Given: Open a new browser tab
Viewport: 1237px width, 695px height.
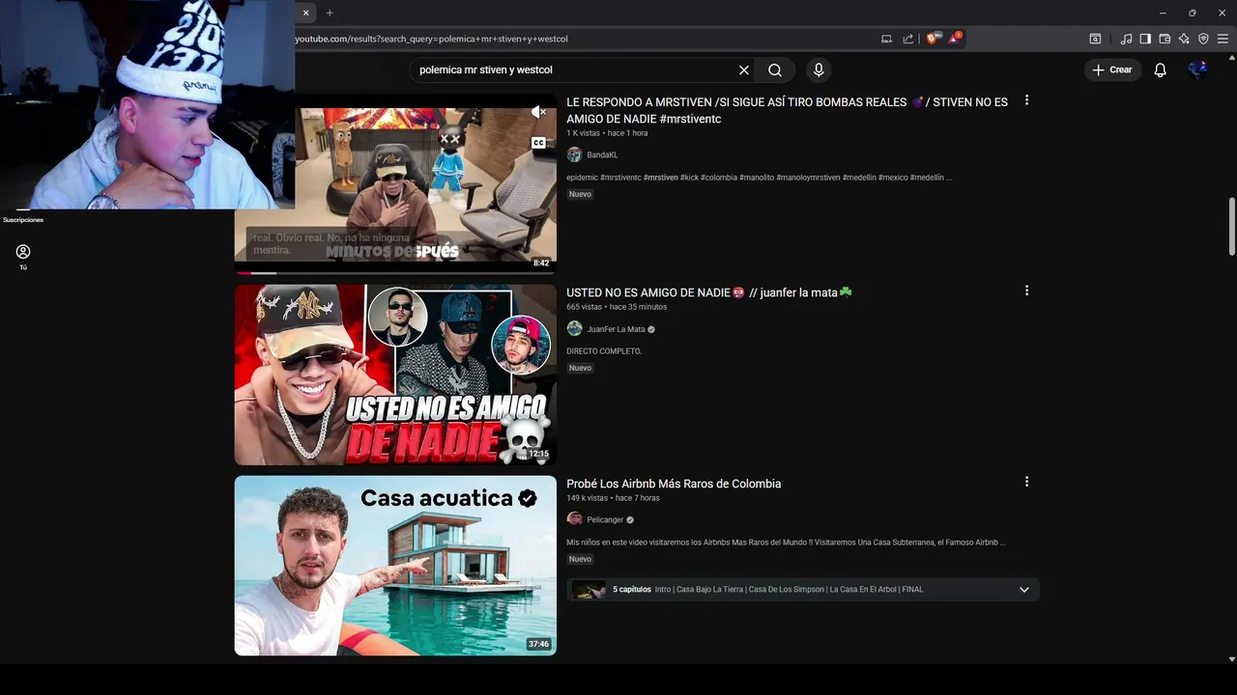Looking at the screenshot, I should pyautogui.click(x=330, y=13).
